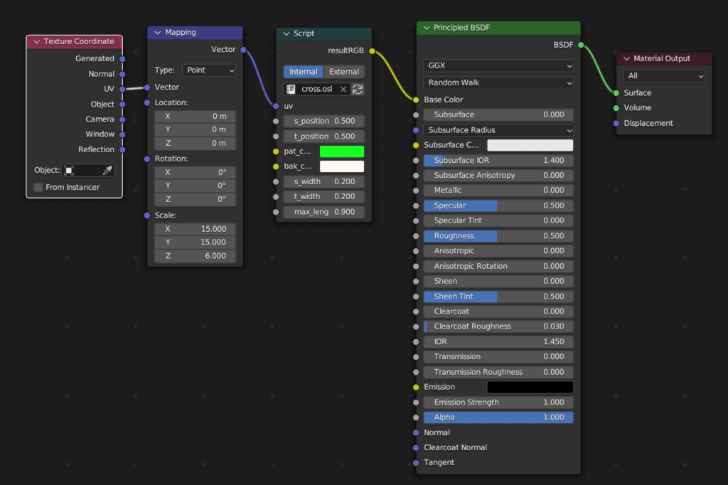The height and width of the screenshot is (485, 728).
Task: Open the Material Output target dropdown
Action: [x=664, y=75]
